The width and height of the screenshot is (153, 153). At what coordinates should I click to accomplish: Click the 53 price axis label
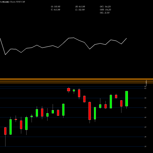[145, 108]
